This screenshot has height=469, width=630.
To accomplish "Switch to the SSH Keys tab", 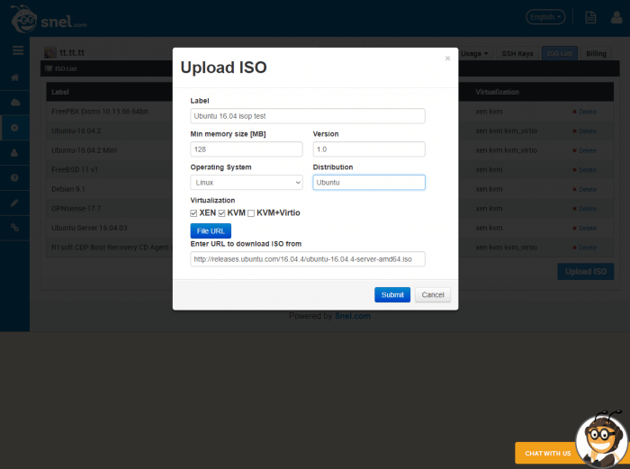I will tap(517, 53).
